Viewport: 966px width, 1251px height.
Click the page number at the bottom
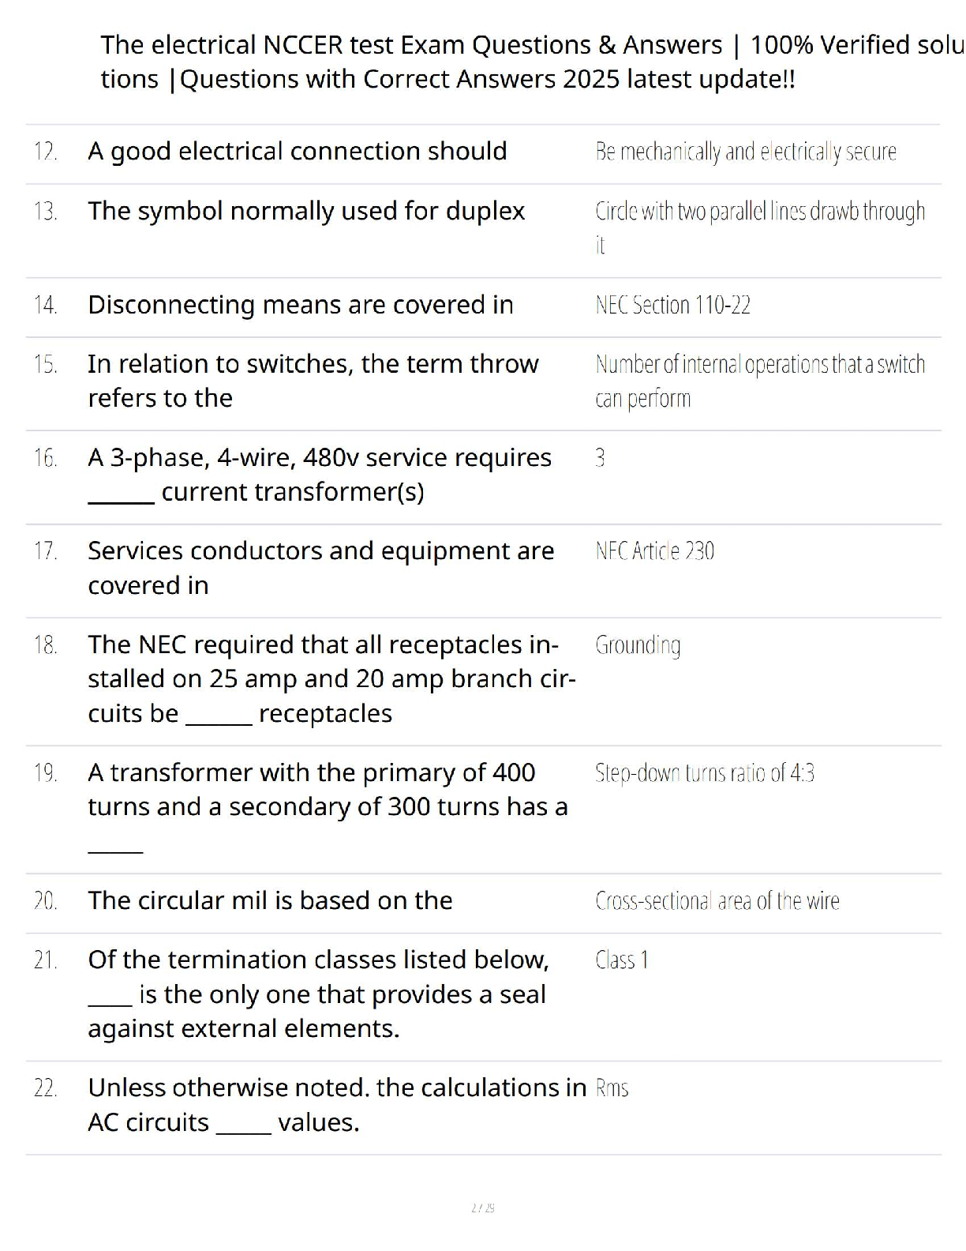(x=482, y=1208)
